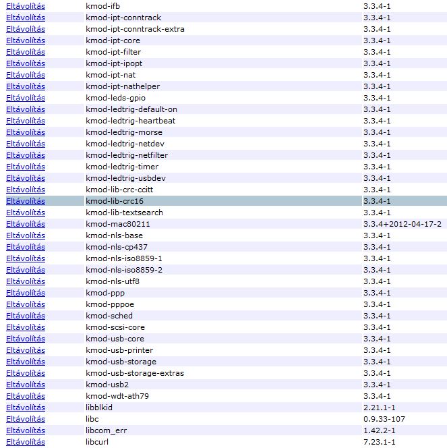Click Eltávolítás for kmod-scsi-core

coord(26,327)
